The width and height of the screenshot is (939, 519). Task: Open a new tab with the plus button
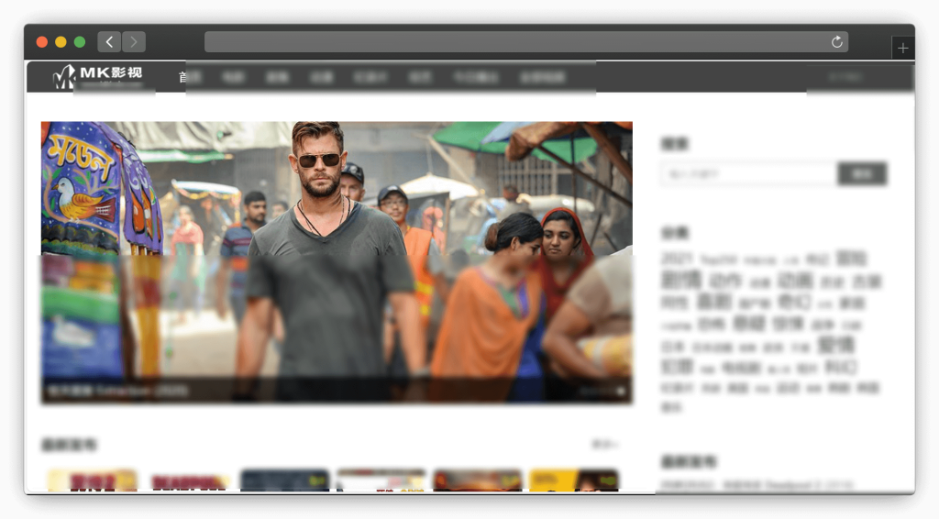(x=902, y=49)
